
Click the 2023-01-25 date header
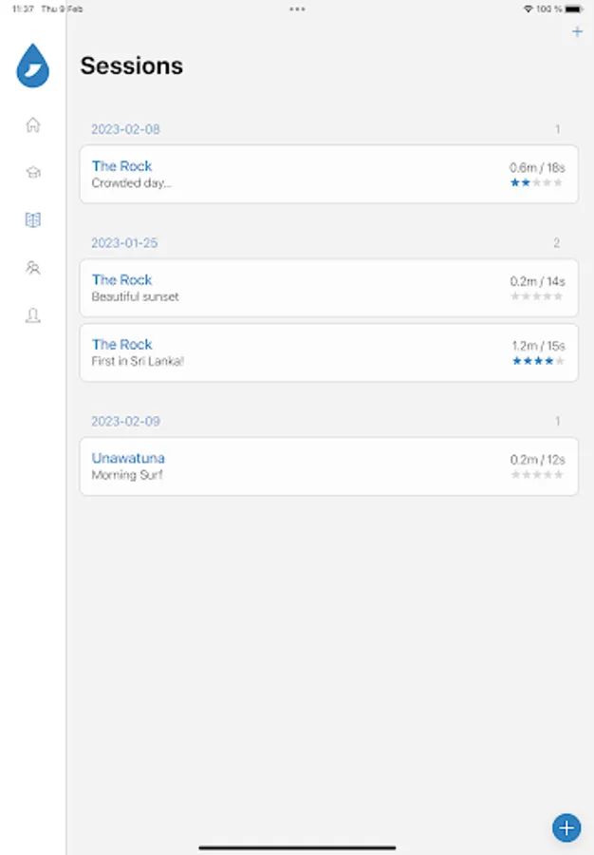point(124,243)
